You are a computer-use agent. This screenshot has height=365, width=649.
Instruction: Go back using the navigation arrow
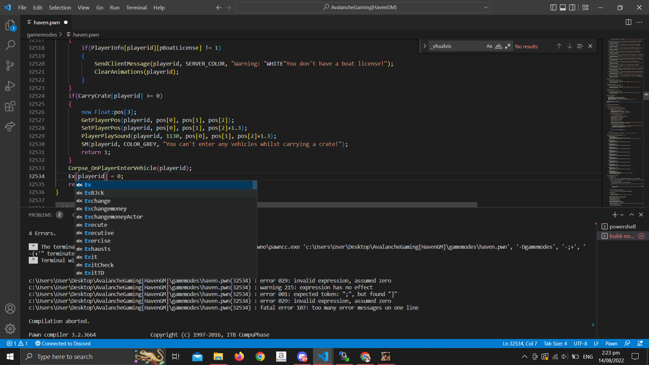[219, 7]
